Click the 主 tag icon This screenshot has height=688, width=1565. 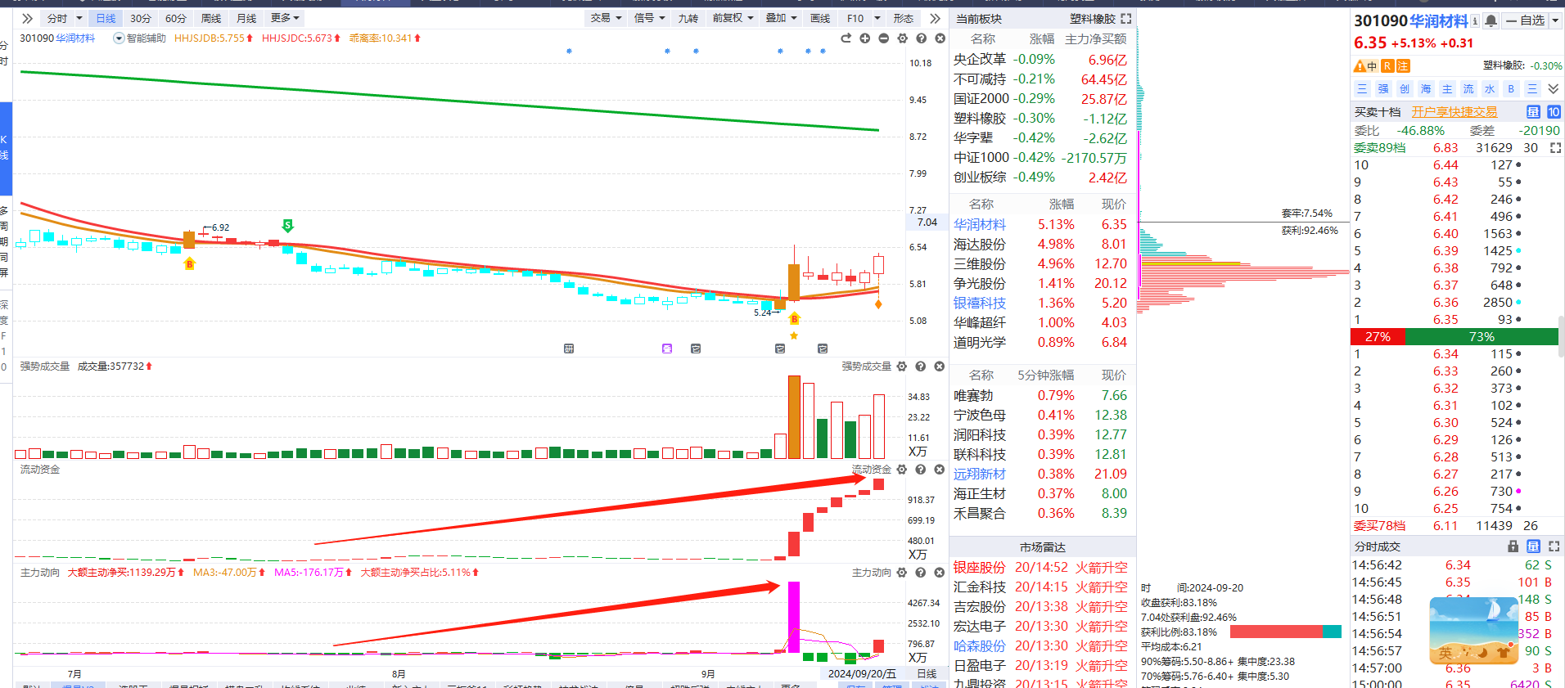(x=1447, y=89)
